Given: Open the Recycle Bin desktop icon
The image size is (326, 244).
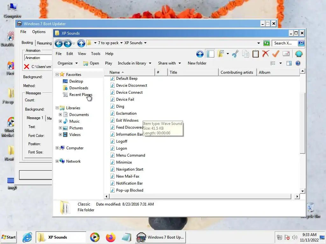Looking at the screenshot, I should pyautogui.click(x=311, y=210).
